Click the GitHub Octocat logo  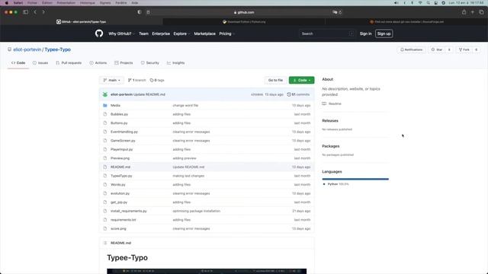(x=99, y=33)
